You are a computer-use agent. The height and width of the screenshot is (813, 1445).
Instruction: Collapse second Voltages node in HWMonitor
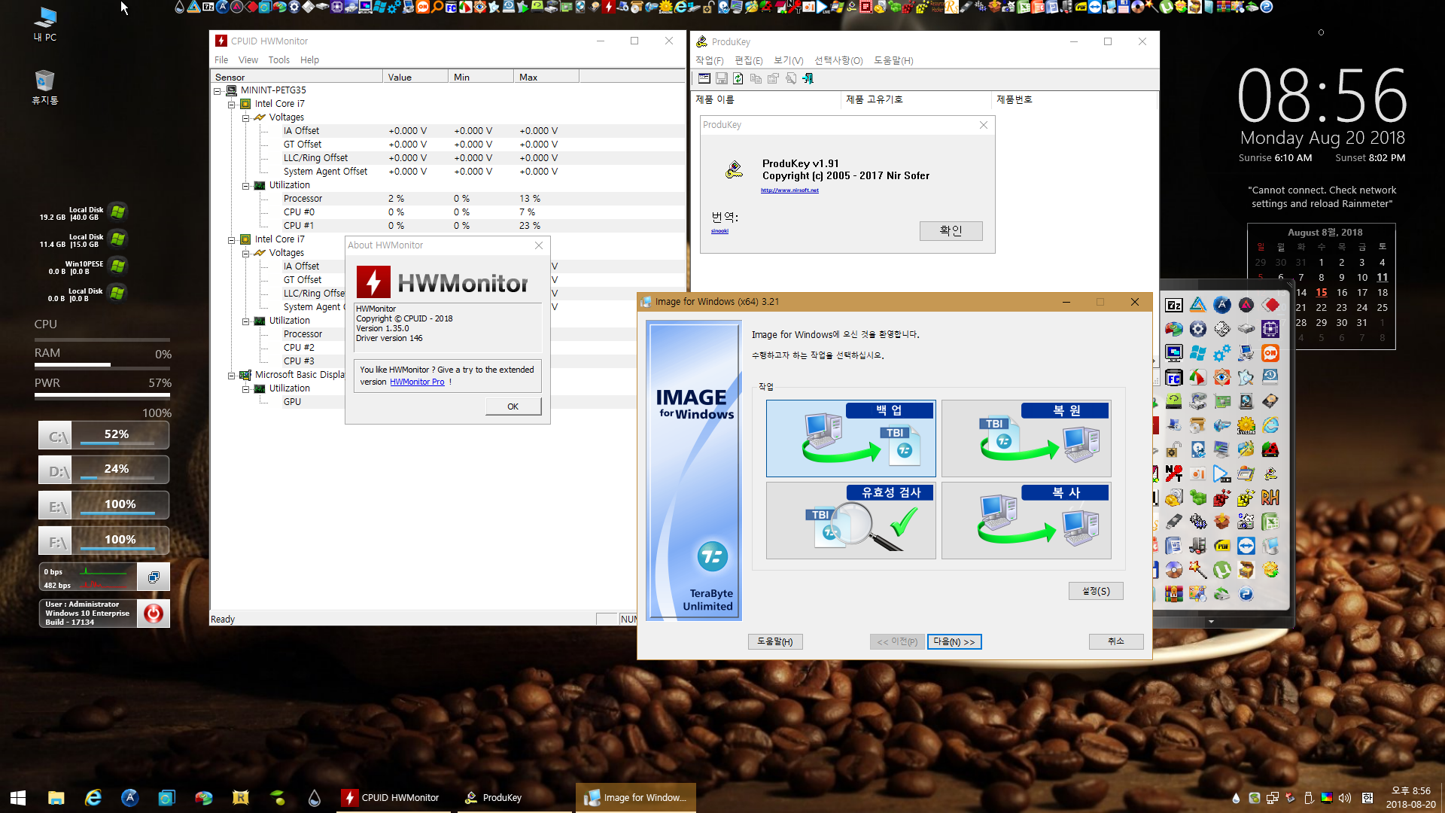pos(245,254)
